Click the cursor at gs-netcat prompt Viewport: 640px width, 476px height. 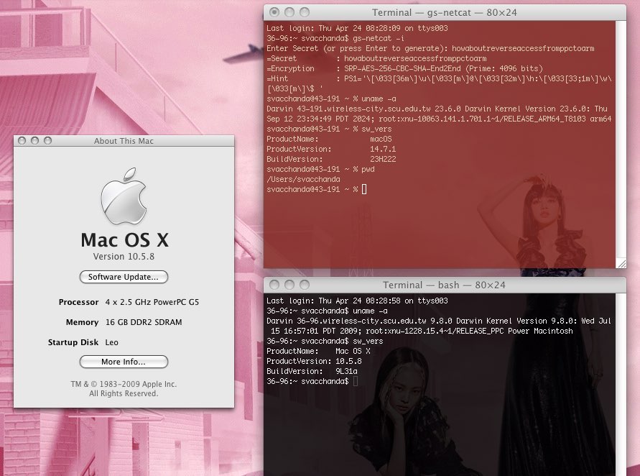pyautogui.click(x=364, y=189)
